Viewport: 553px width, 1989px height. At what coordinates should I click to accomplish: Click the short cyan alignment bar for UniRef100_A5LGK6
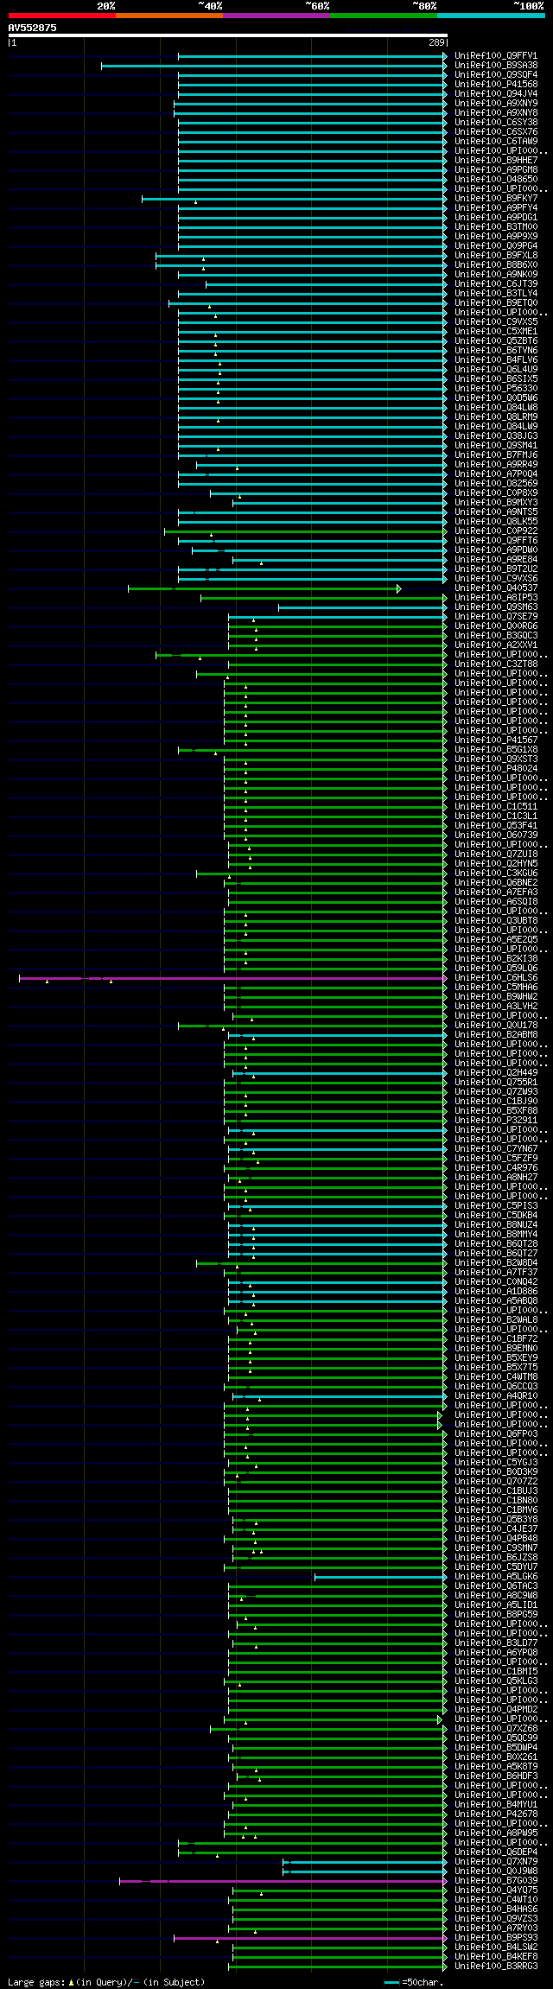tap(381, 1578)
